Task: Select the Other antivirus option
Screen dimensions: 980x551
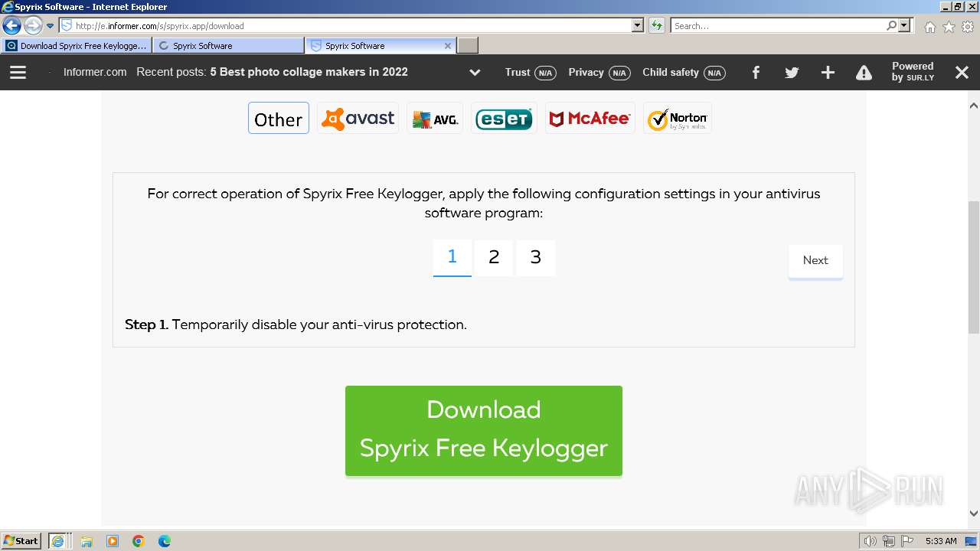Action: (279, 119)
